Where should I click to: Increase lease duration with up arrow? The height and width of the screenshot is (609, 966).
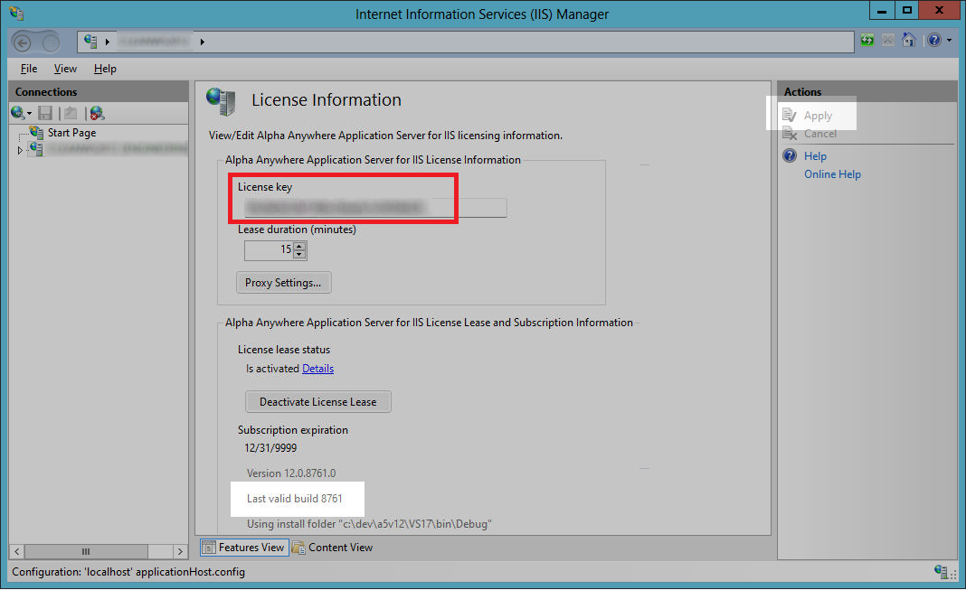(x=299, y=246)
